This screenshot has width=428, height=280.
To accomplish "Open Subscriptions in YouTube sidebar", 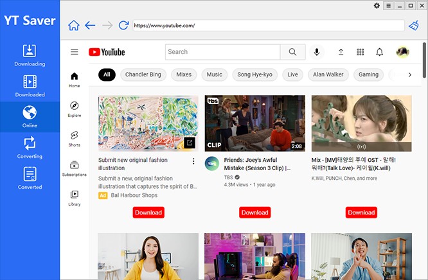I will [75, 168].
